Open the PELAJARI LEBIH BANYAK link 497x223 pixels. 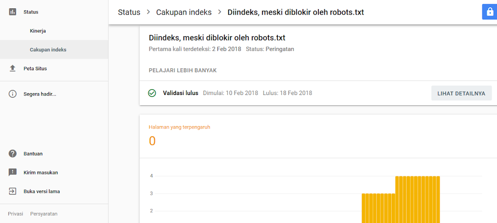182,70
